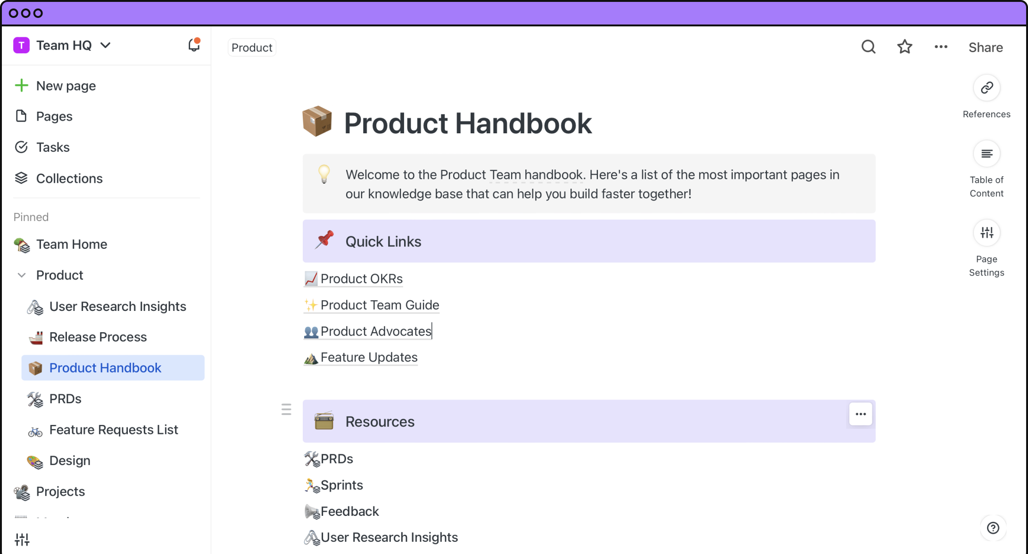Open Tasks in the sidebar
Viewport: 1028px width, 554px height.
point(53,147)
